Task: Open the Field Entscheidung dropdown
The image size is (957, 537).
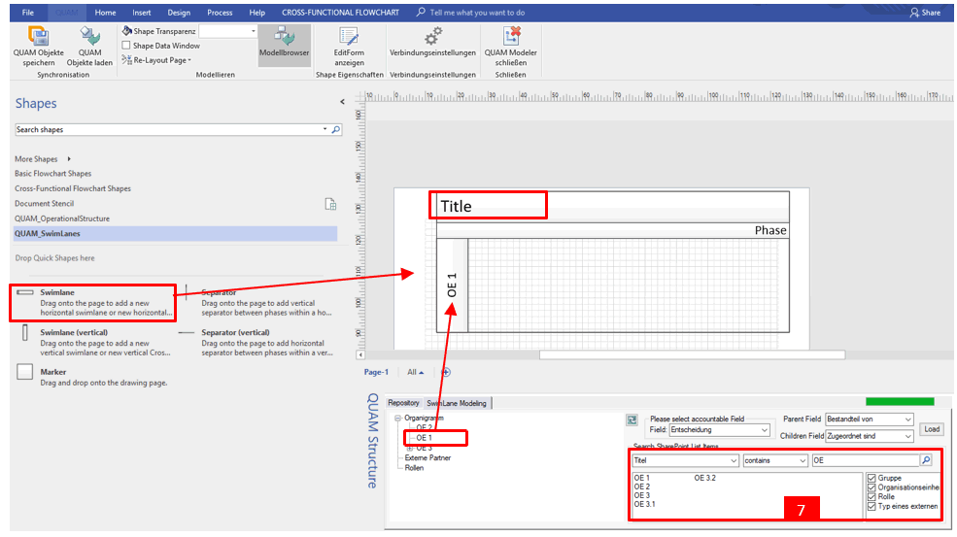Action: [x=719, y=429]
